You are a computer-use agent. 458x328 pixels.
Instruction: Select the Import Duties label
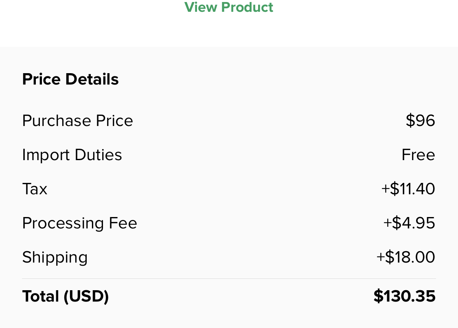point(72,155)
